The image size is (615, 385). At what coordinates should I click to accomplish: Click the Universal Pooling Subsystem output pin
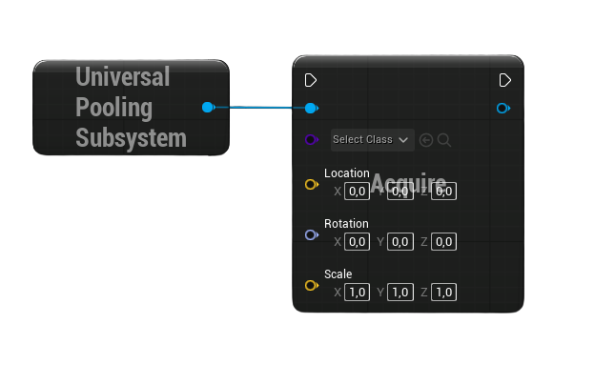pos(208,108)
